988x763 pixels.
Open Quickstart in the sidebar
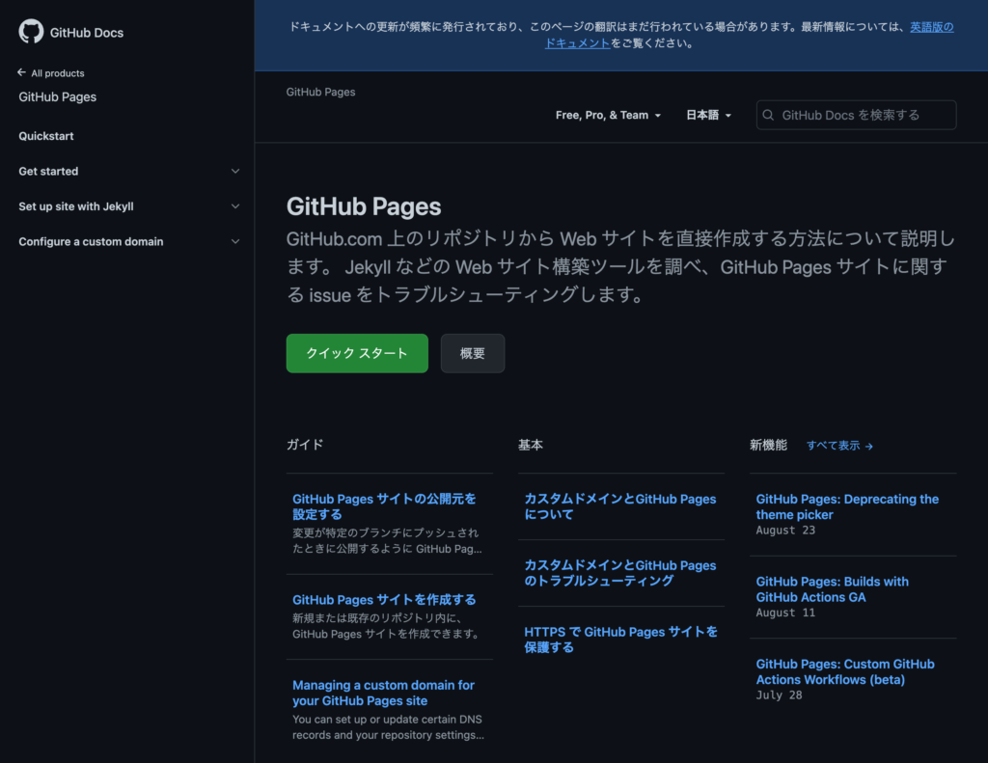click(46, 136)
